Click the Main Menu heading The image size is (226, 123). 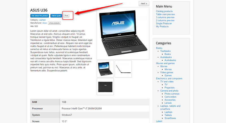click(164, 6)
